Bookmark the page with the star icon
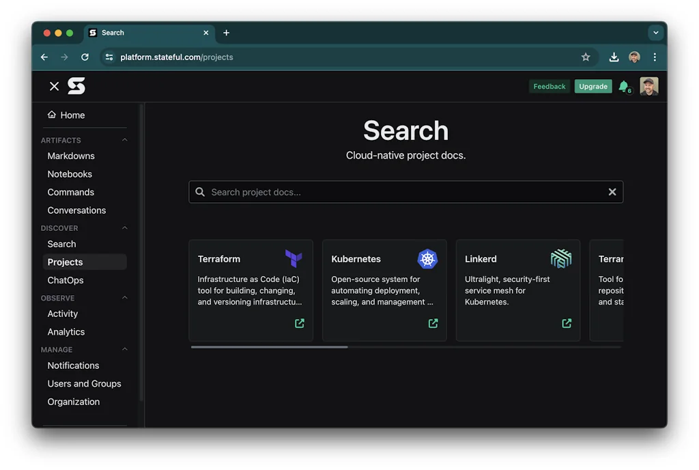This screenshot has width=699, height=470. point(586,57)
